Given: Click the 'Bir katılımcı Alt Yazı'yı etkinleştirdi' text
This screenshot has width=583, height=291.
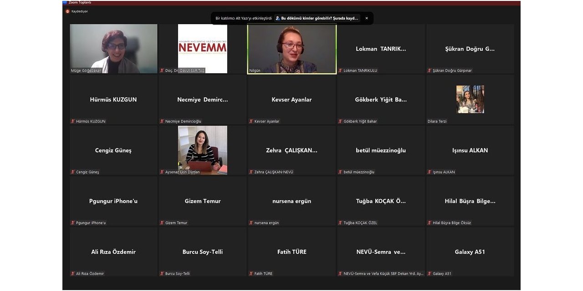Looking at the screenshot, I should click(244, 18).
